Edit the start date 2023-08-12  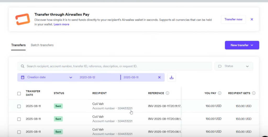(x=87, y=77)
